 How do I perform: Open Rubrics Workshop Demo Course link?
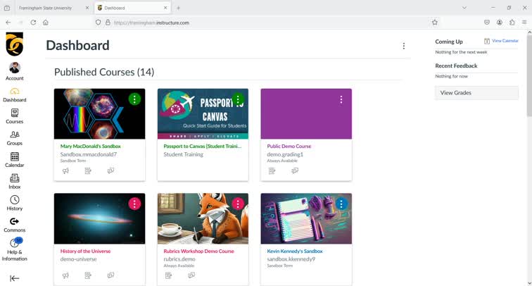pyautogui.click(x=199, y=251)
